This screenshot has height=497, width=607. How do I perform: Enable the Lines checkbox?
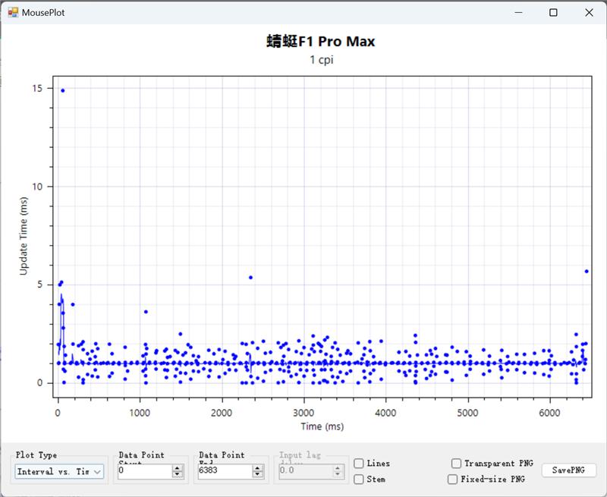pos(359,464)
